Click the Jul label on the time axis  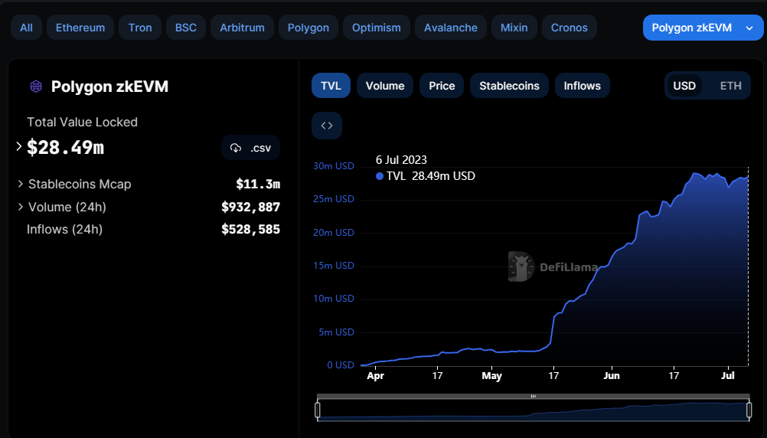[728, 376]
